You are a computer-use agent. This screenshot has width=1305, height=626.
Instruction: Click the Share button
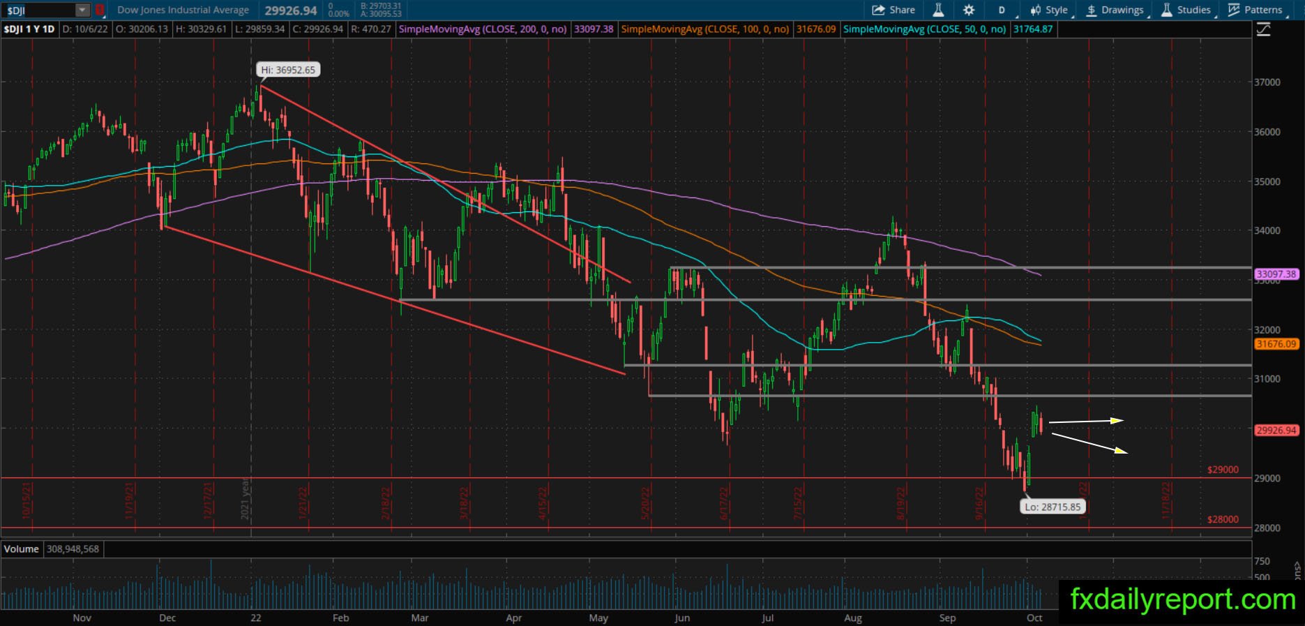pyautogui.click(x=893, y=10)
